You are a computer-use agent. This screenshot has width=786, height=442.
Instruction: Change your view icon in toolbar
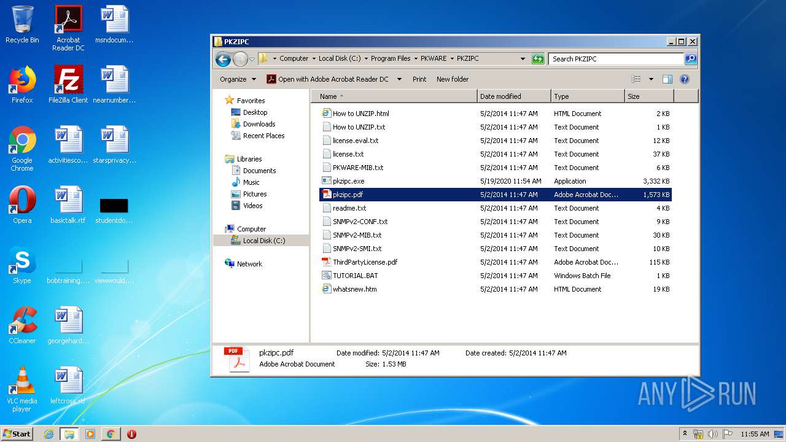click(636, 79)
